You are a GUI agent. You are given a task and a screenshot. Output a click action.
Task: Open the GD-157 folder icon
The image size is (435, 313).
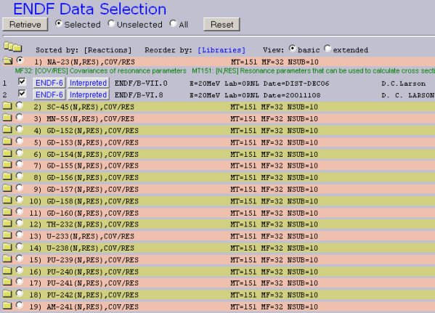(x=7, y=188)
